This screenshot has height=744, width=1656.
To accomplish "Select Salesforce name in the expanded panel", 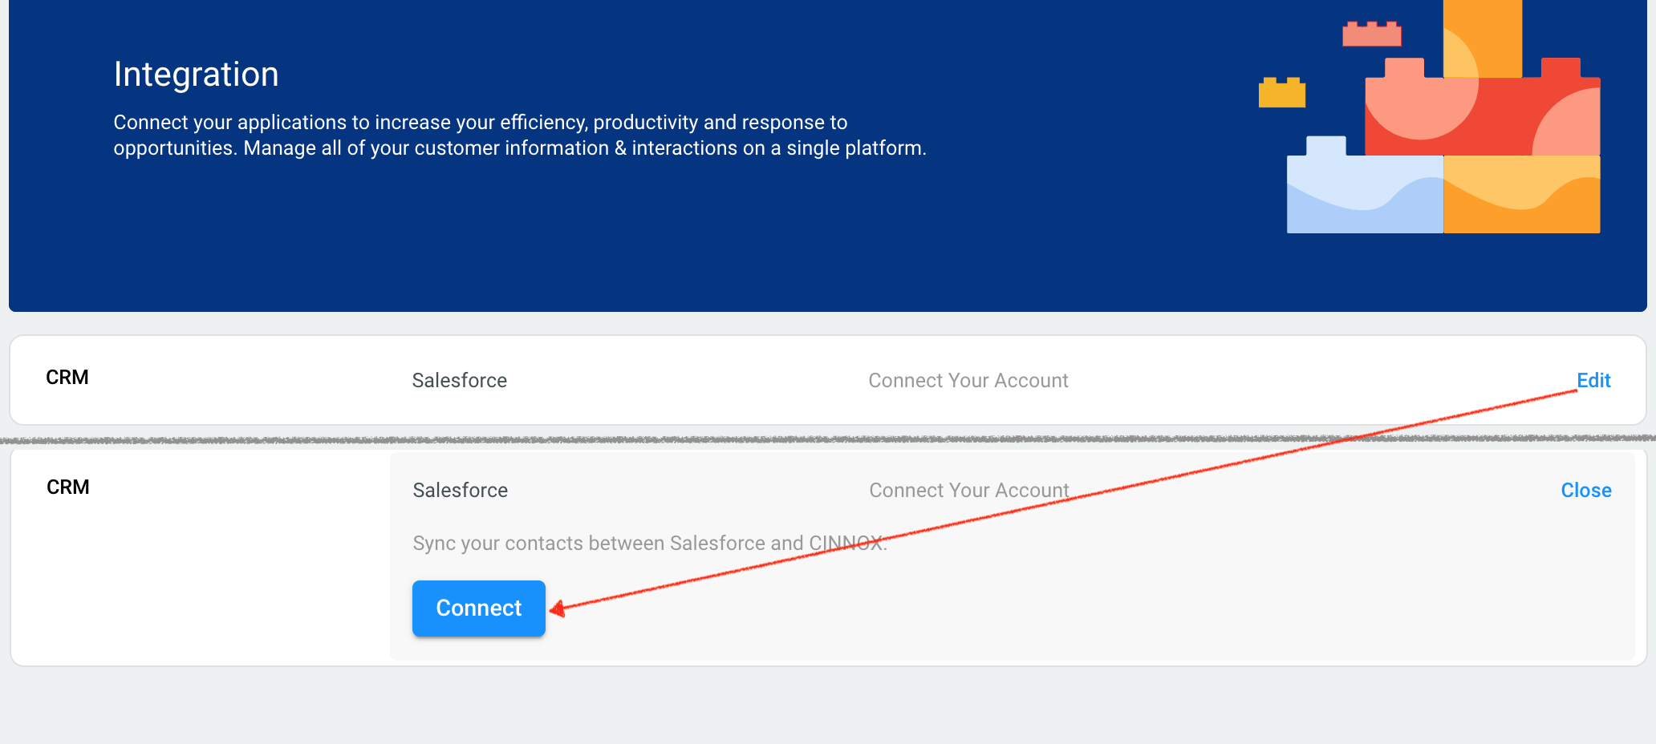I will 460,491.
